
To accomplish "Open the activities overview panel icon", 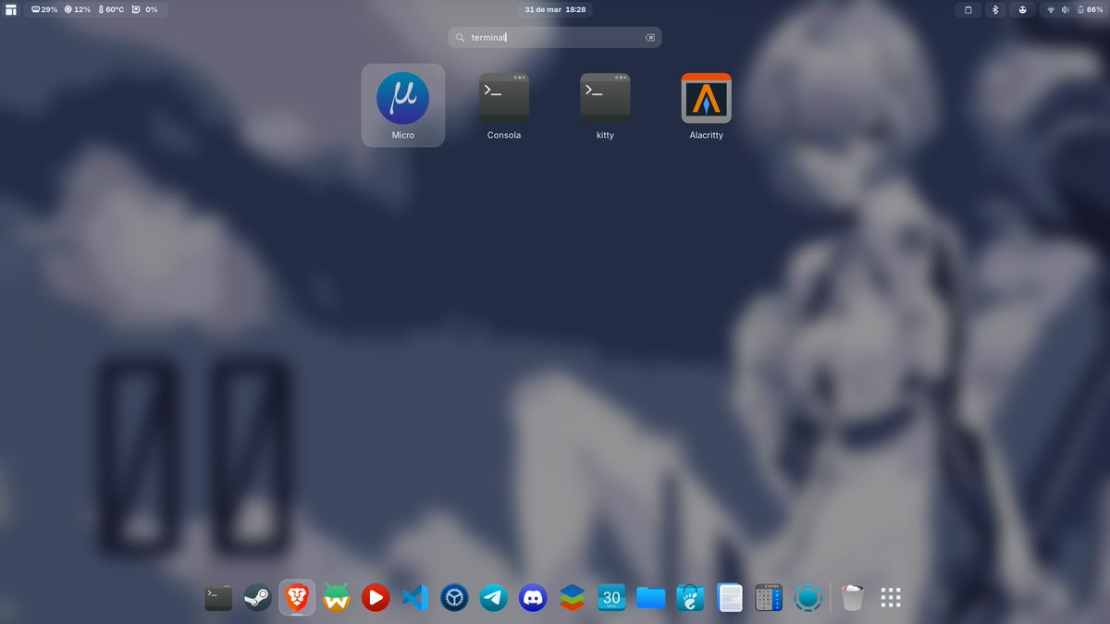I will pos(10,9).
